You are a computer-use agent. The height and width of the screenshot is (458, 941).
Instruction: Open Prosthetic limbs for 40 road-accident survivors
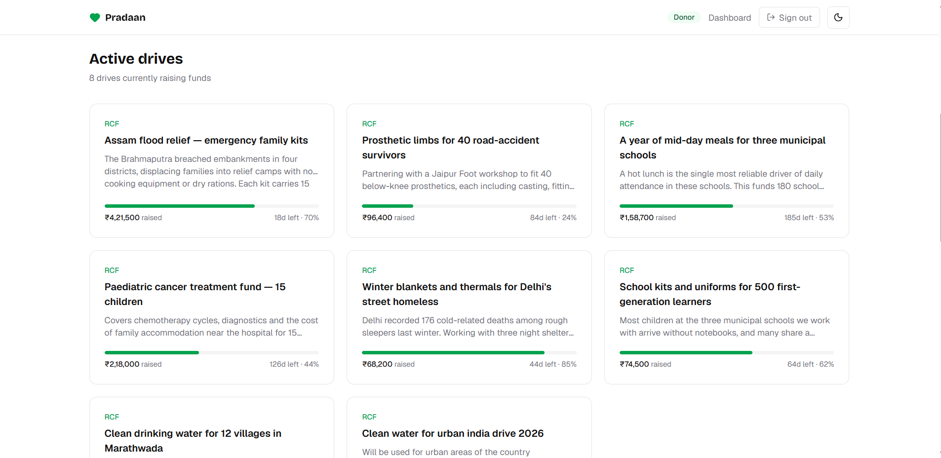point(469,171)
